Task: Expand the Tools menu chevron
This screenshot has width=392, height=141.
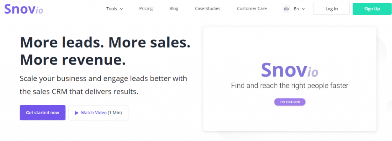Action: pyautogui.click(x=121, y=9)
